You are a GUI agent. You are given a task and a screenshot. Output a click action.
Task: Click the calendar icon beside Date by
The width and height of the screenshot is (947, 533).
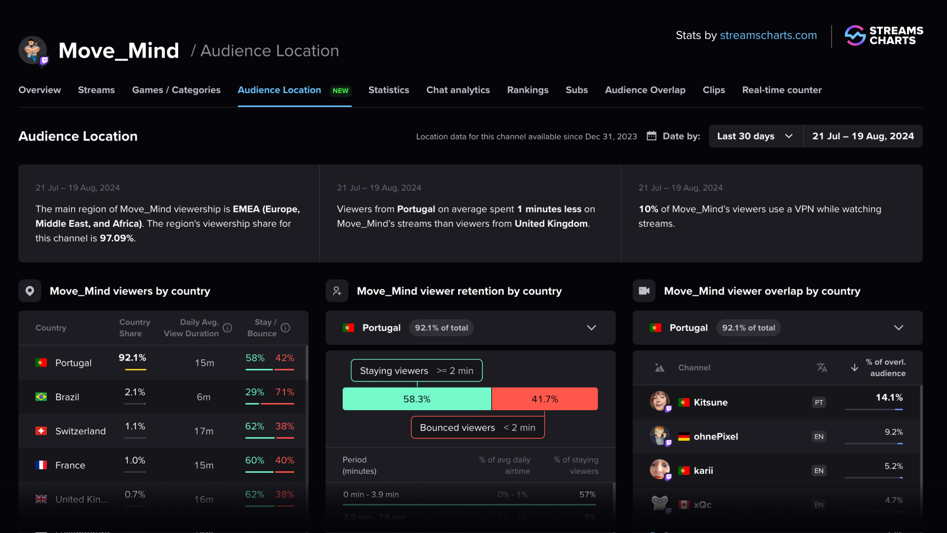[x=652, y=136]
